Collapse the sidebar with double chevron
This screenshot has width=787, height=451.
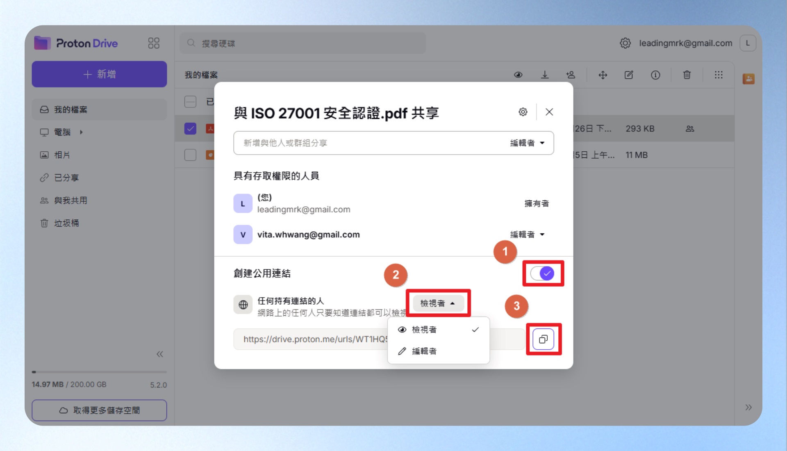pos(159,354)
